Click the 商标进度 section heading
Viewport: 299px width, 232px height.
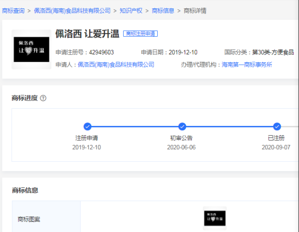pos(25,98)
